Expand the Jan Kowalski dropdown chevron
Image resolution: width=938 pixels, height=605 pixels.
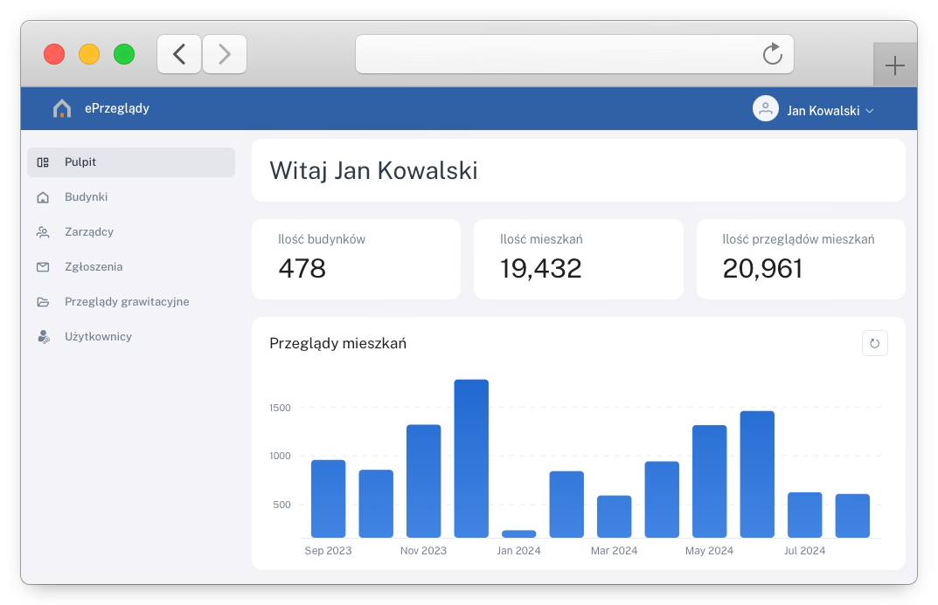pos(869,111)
